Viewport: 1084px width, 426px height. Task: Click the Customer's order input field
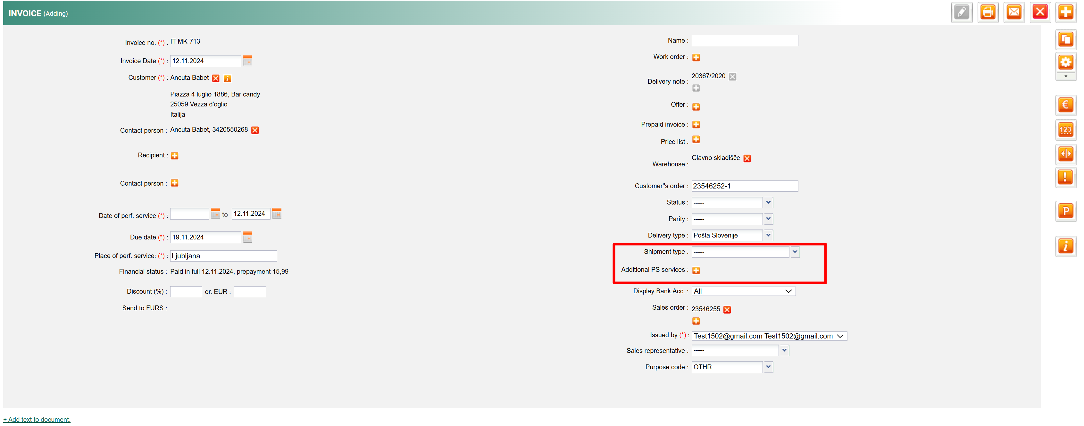[744, 186]
